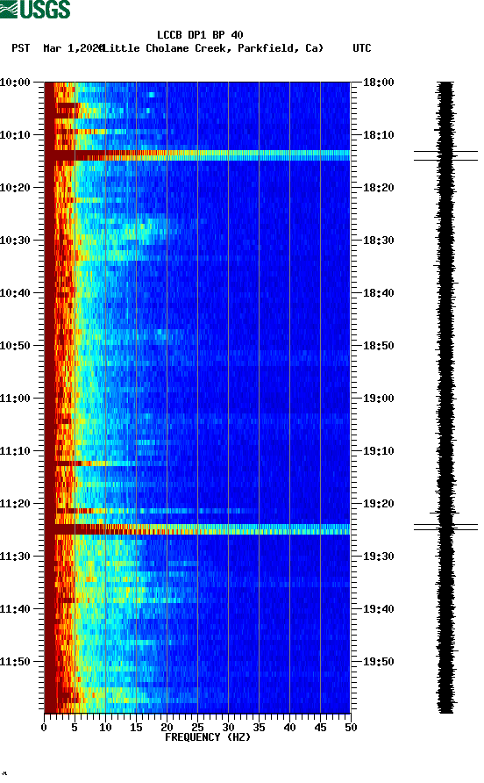Screen dimensions: 484x783
Task: Click the 'PST' timezone label
Action: pyautogui.click(x=20, y=48)
